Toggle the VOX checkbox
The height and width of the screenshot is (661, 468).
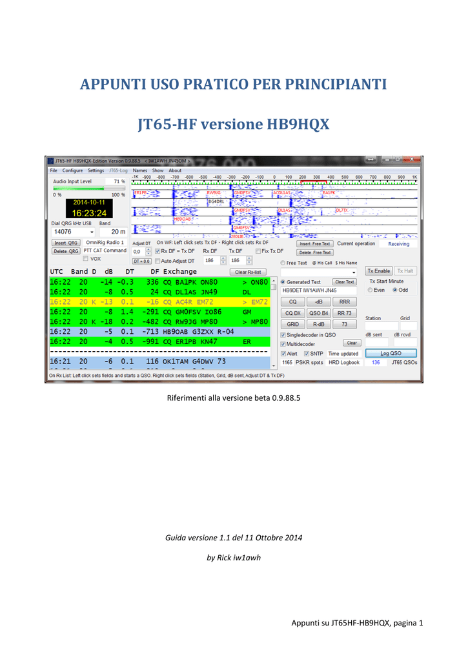86,259
